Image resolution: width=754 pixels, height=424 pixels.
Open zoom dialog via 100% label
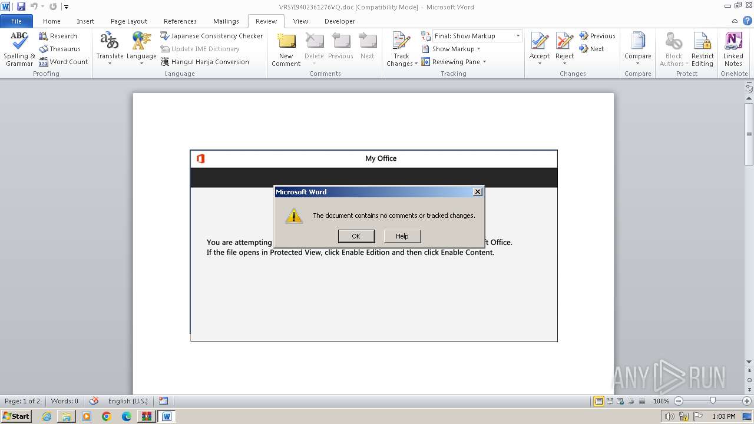(661, 401)
